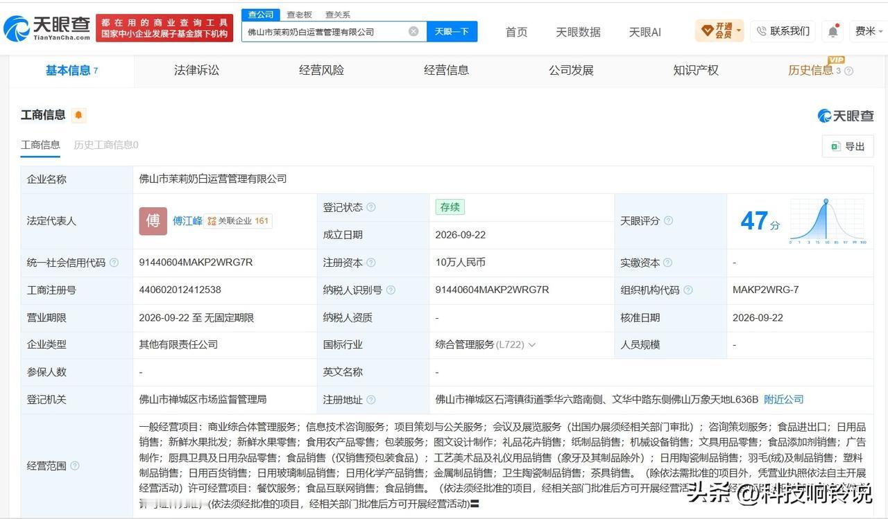Click the help icon beside 纳税人识别号

(391, 290)
